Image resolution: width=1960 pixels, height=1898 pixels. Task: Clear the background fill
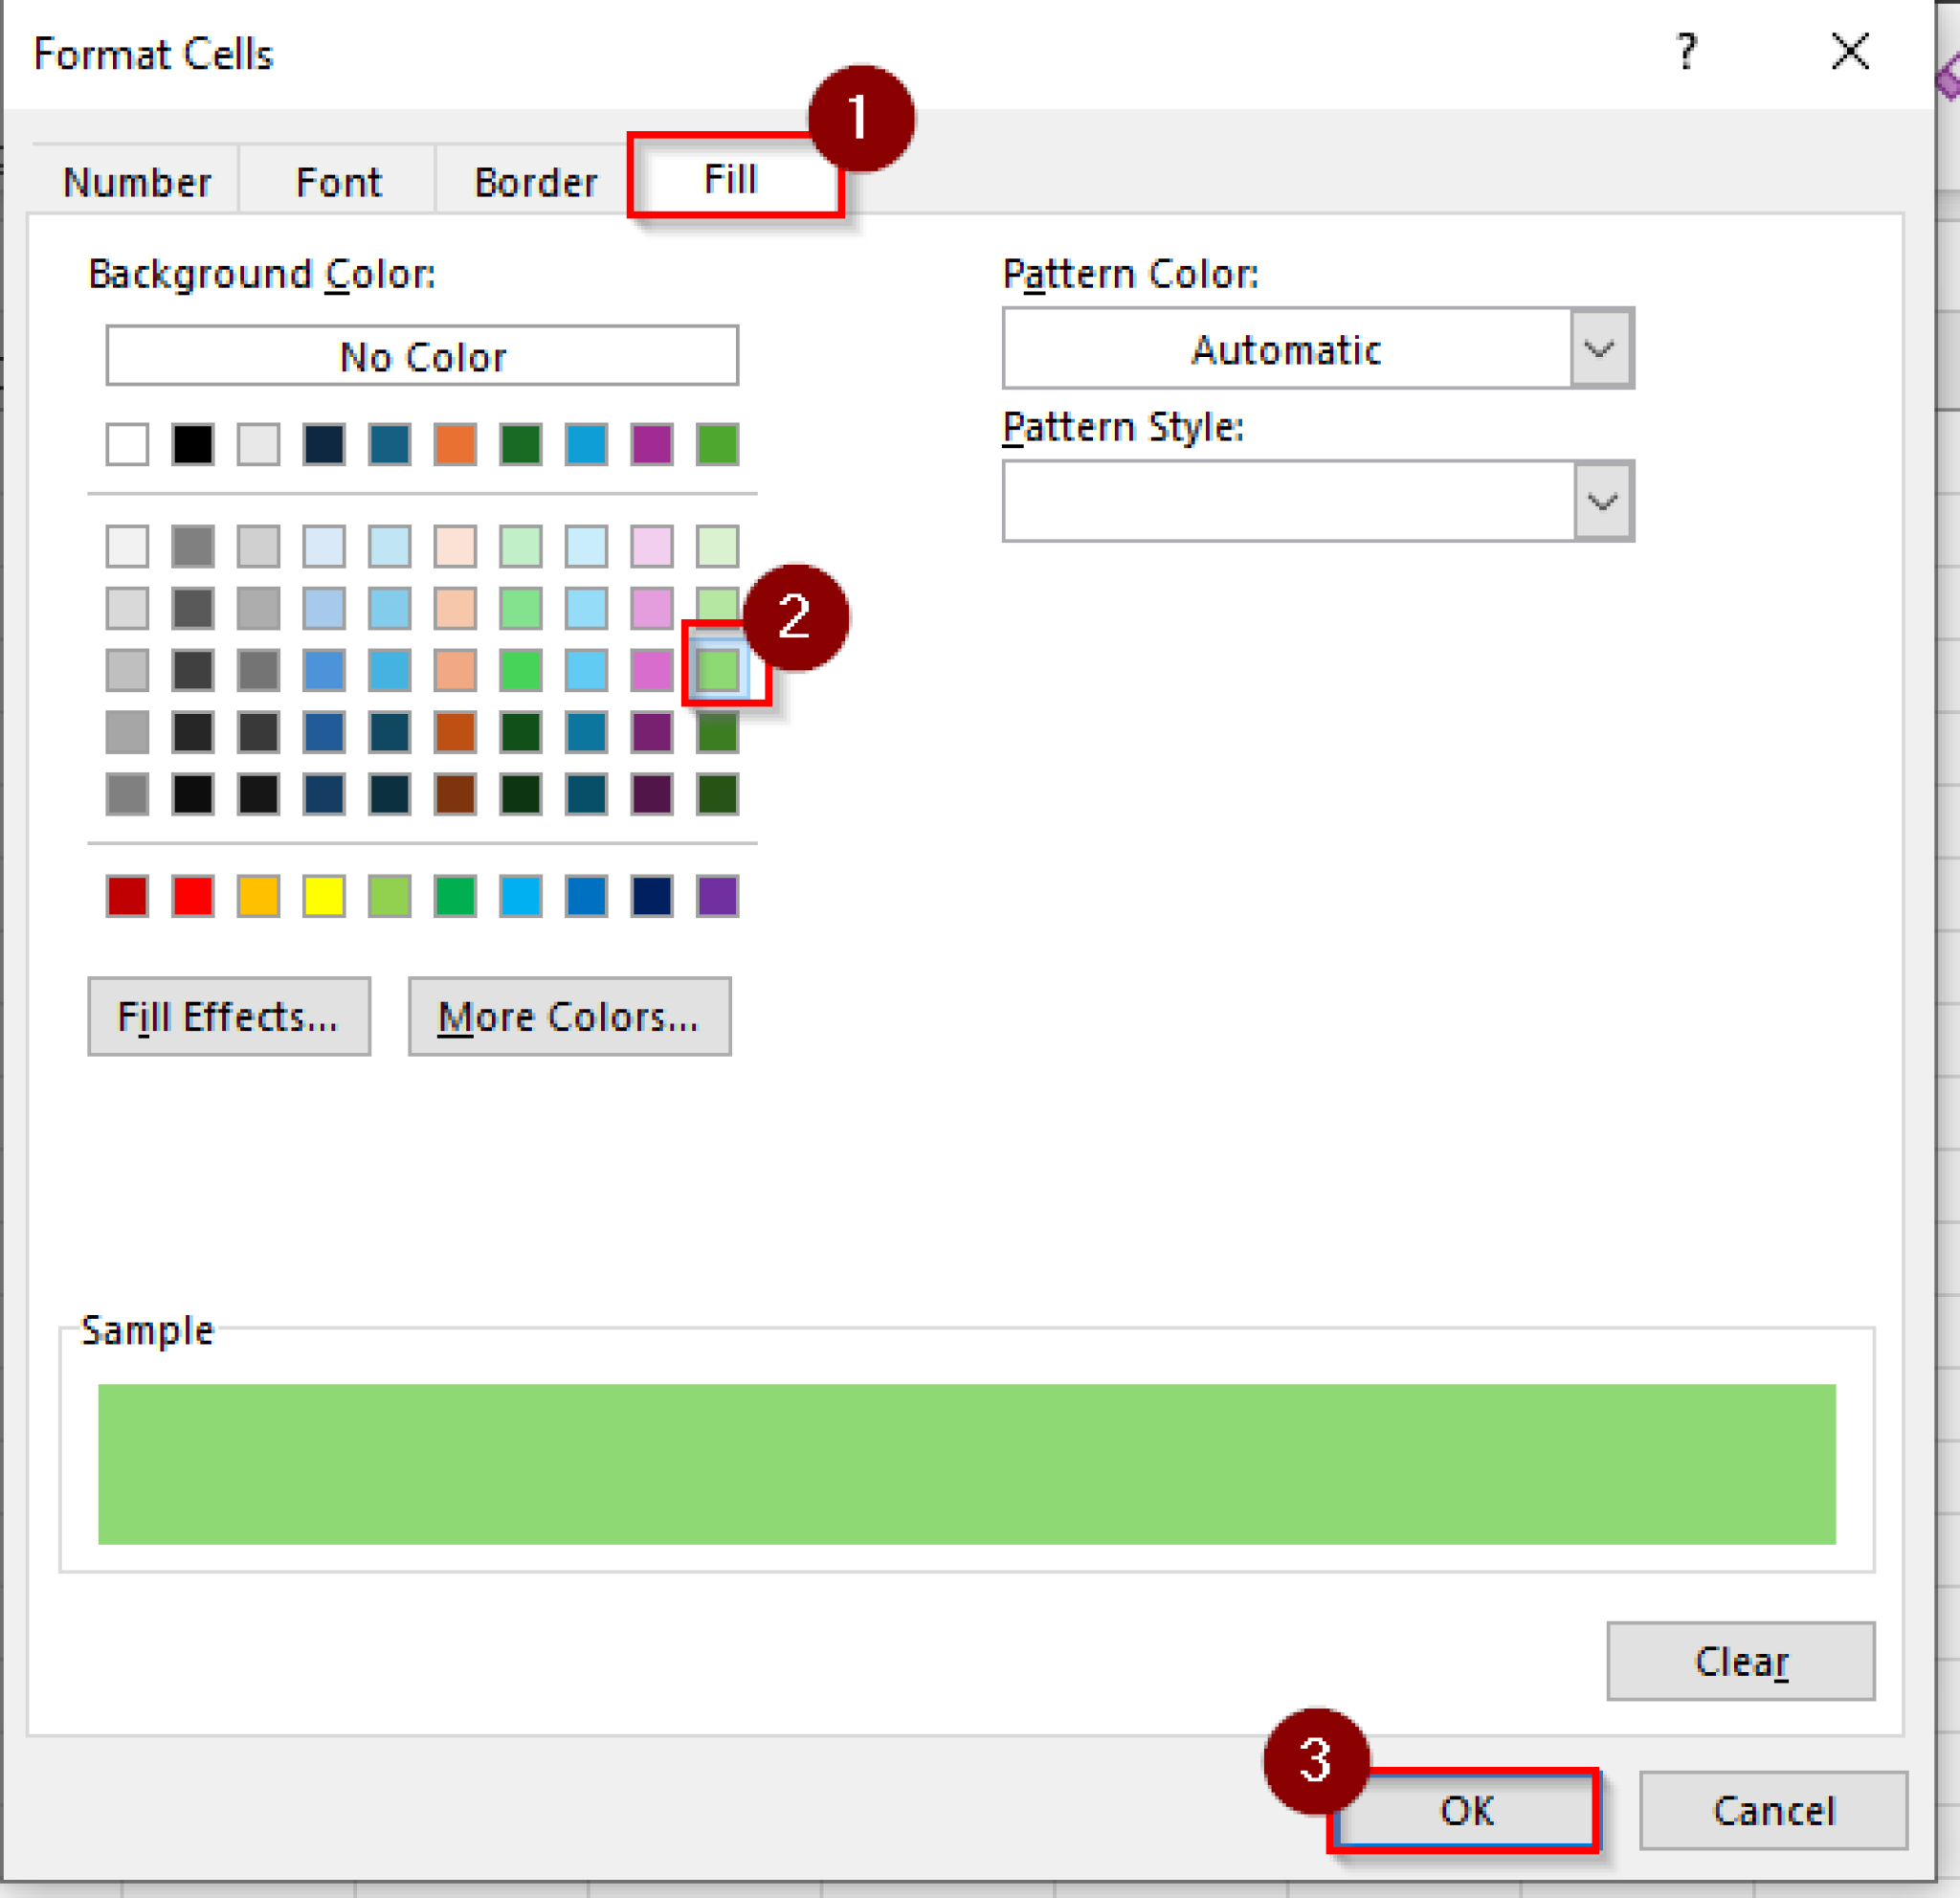[x=1740, y=1660]
